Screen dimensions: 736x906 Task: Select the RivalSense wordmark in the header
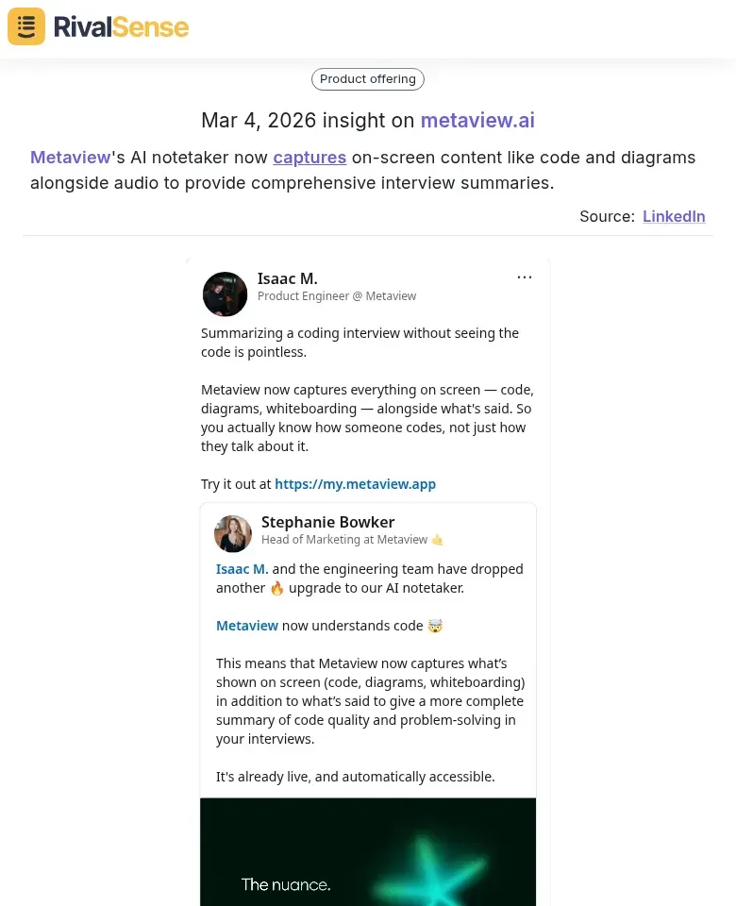tap(121, 26)
